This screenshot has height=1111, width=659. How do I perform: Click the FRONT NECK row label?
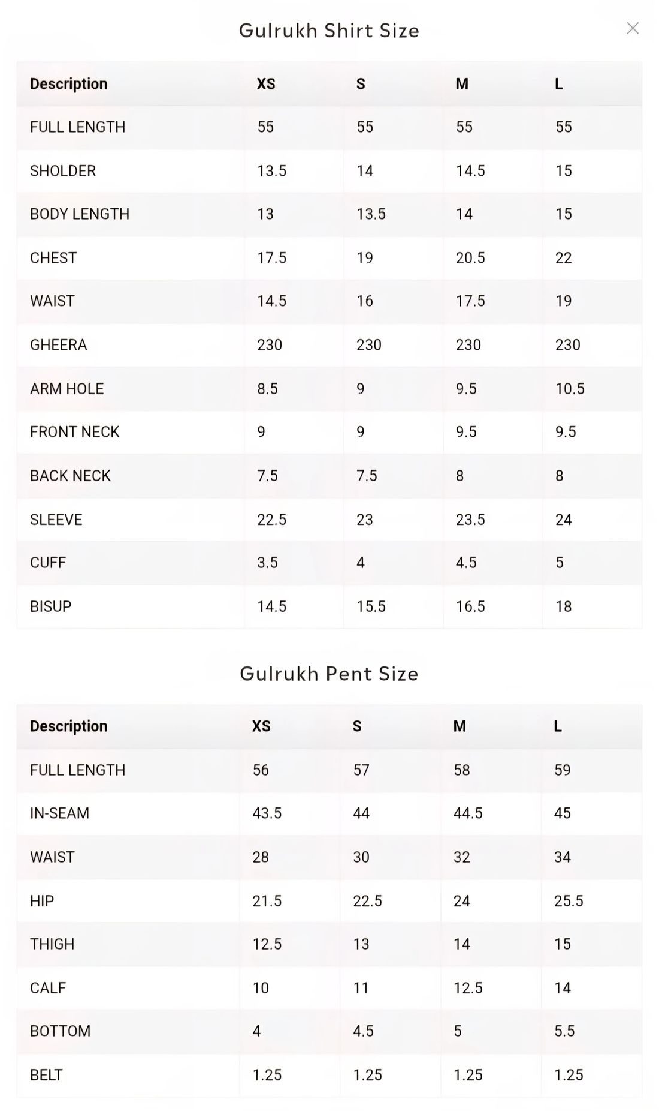coord(75,432)
